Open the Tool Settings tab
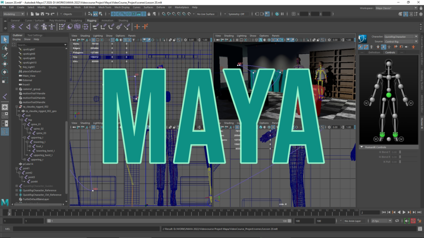This screenshot has width=424, height=238. [35, 35]
